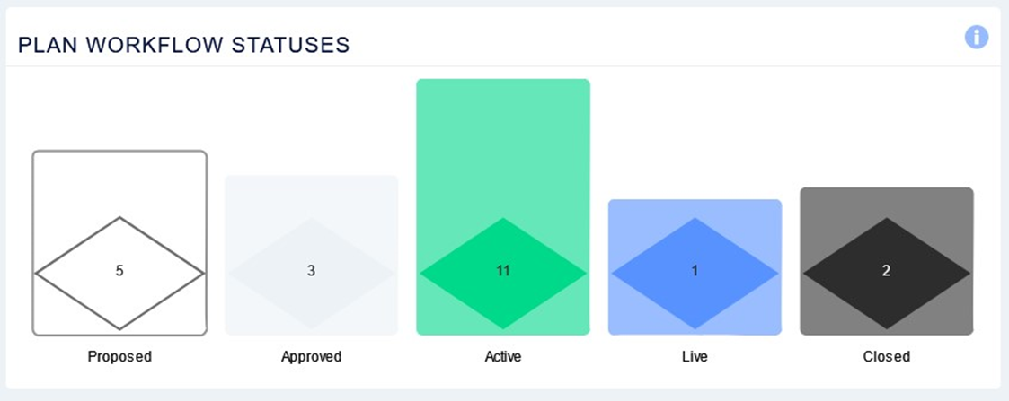Click the Live status label
The height and width of the screenshot is (401, 1009).
pyautogui.click(x=695, y=356)
